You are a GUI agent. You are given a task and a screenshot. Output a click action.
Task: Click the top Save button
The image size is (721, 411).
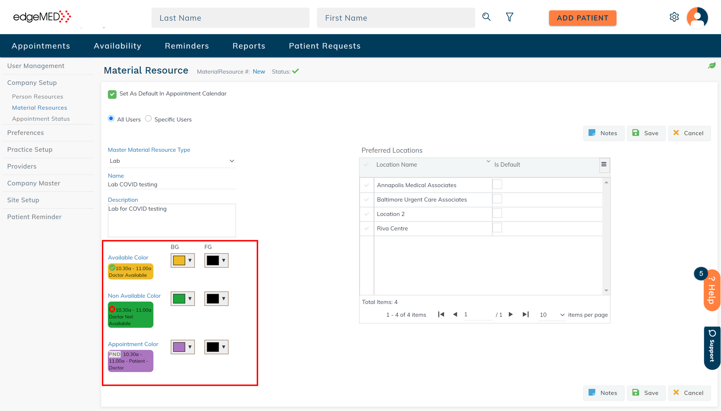pos(646,133)
